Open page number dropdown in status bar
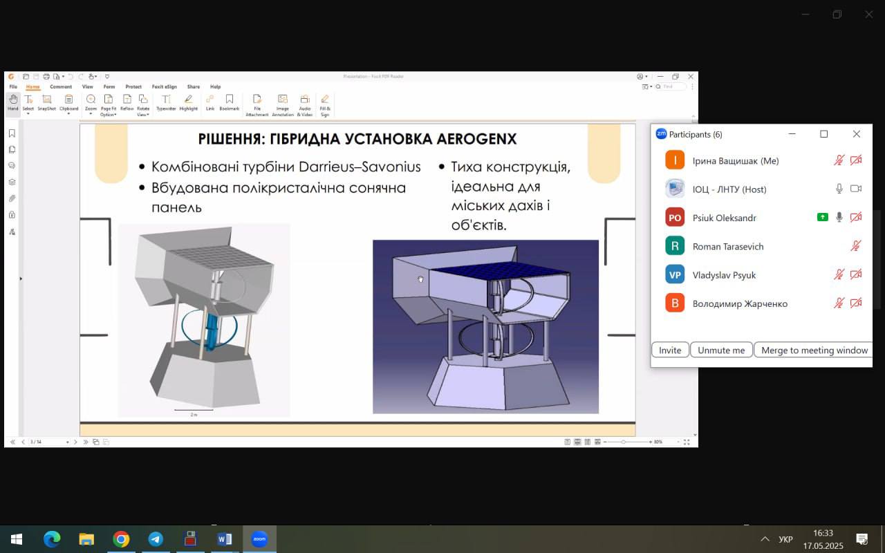This screenshot has width=885, height=553. click(x=67, y=442)
